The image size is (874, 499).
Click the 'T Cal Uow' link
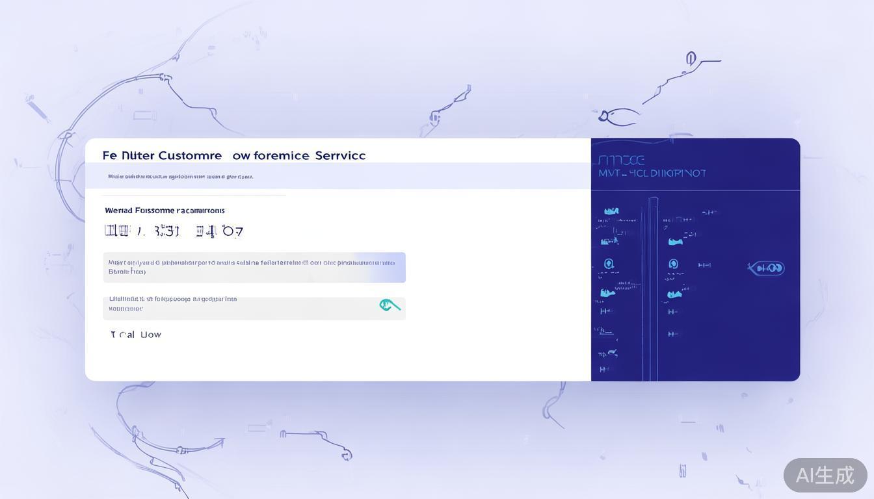coord(136,335)
